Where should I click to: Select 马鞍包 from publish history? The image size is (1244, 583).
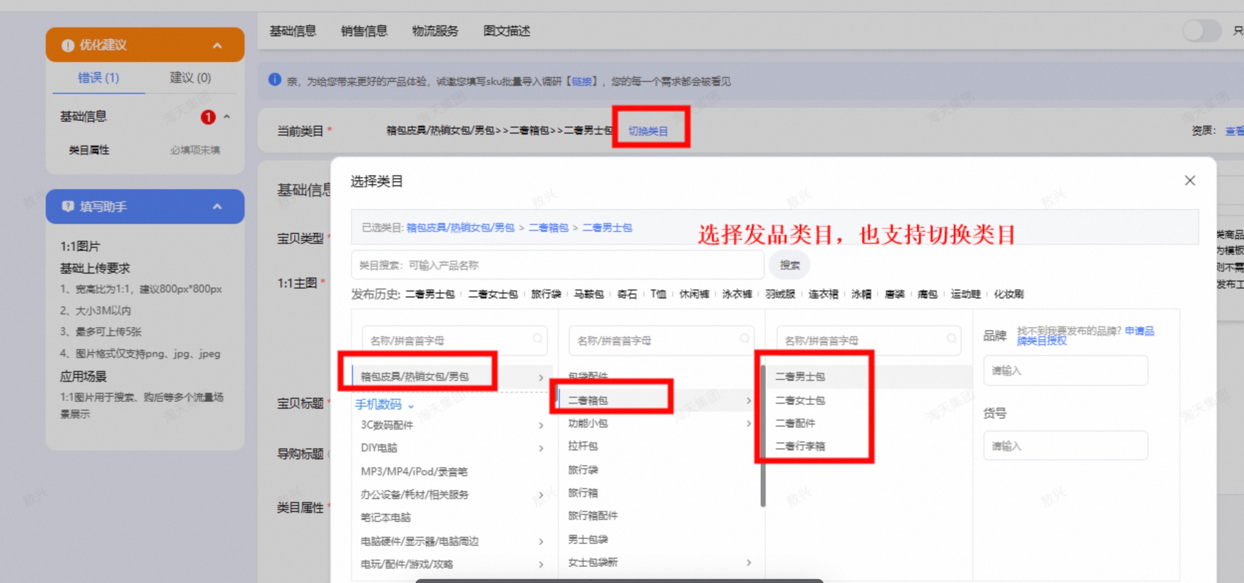pyautogui.click(x=589, y=294)
